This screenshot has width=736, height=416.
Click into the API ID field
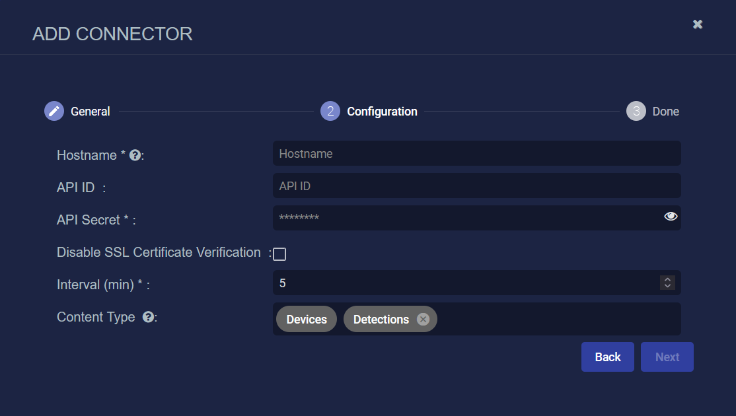[476, 186]
